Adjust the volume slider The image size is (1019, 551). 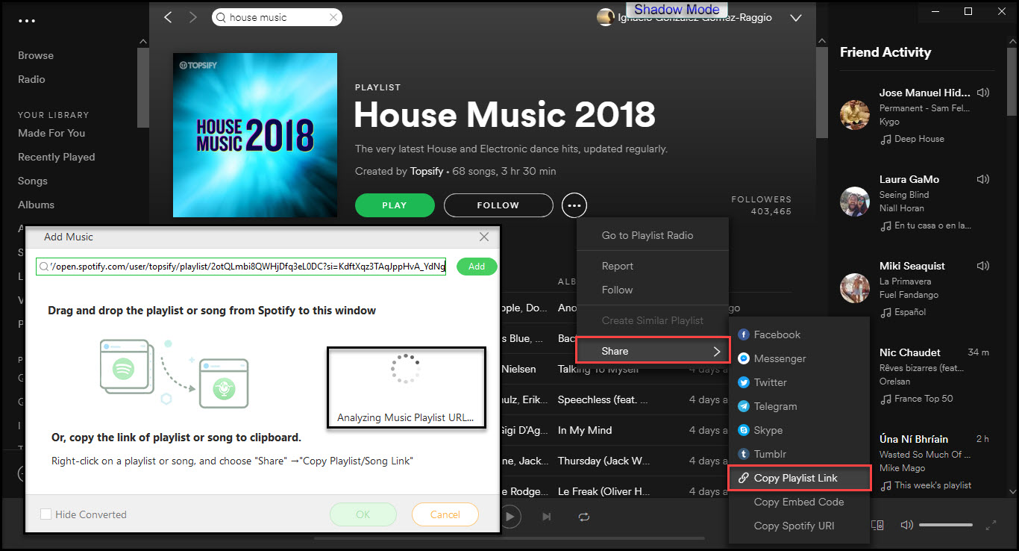tap(945, 525)
